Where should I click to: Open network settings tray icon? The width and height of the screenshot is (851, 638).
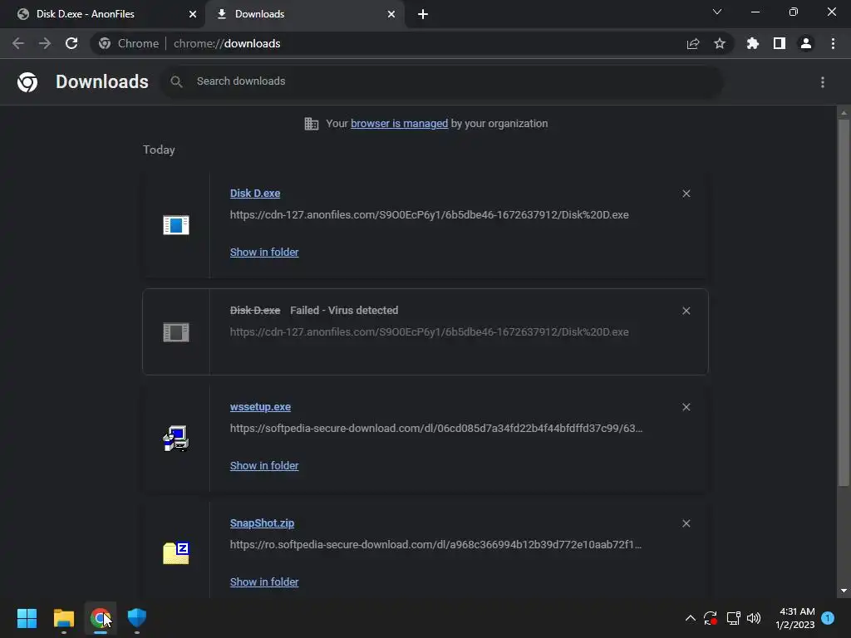pyautogui.click(x=733, y=618)
